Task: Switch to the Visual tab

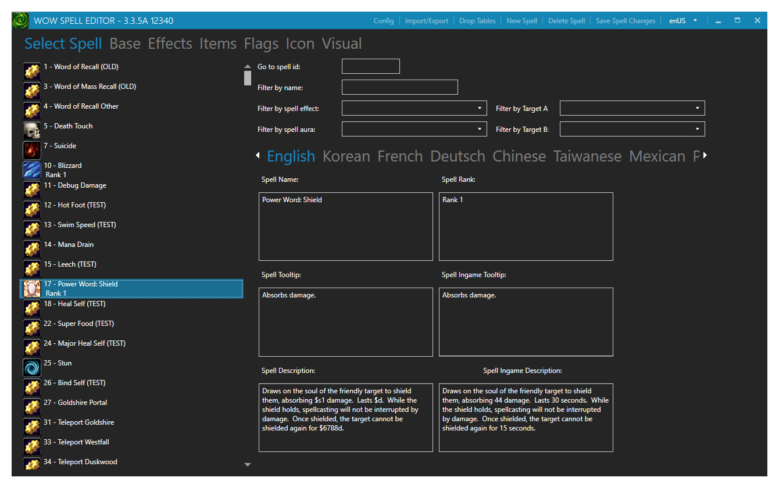Action: point(342,43)
